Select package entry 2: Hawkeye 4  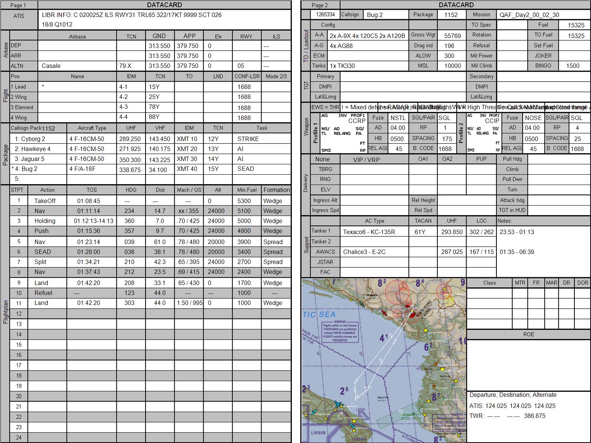click(33, 149)
